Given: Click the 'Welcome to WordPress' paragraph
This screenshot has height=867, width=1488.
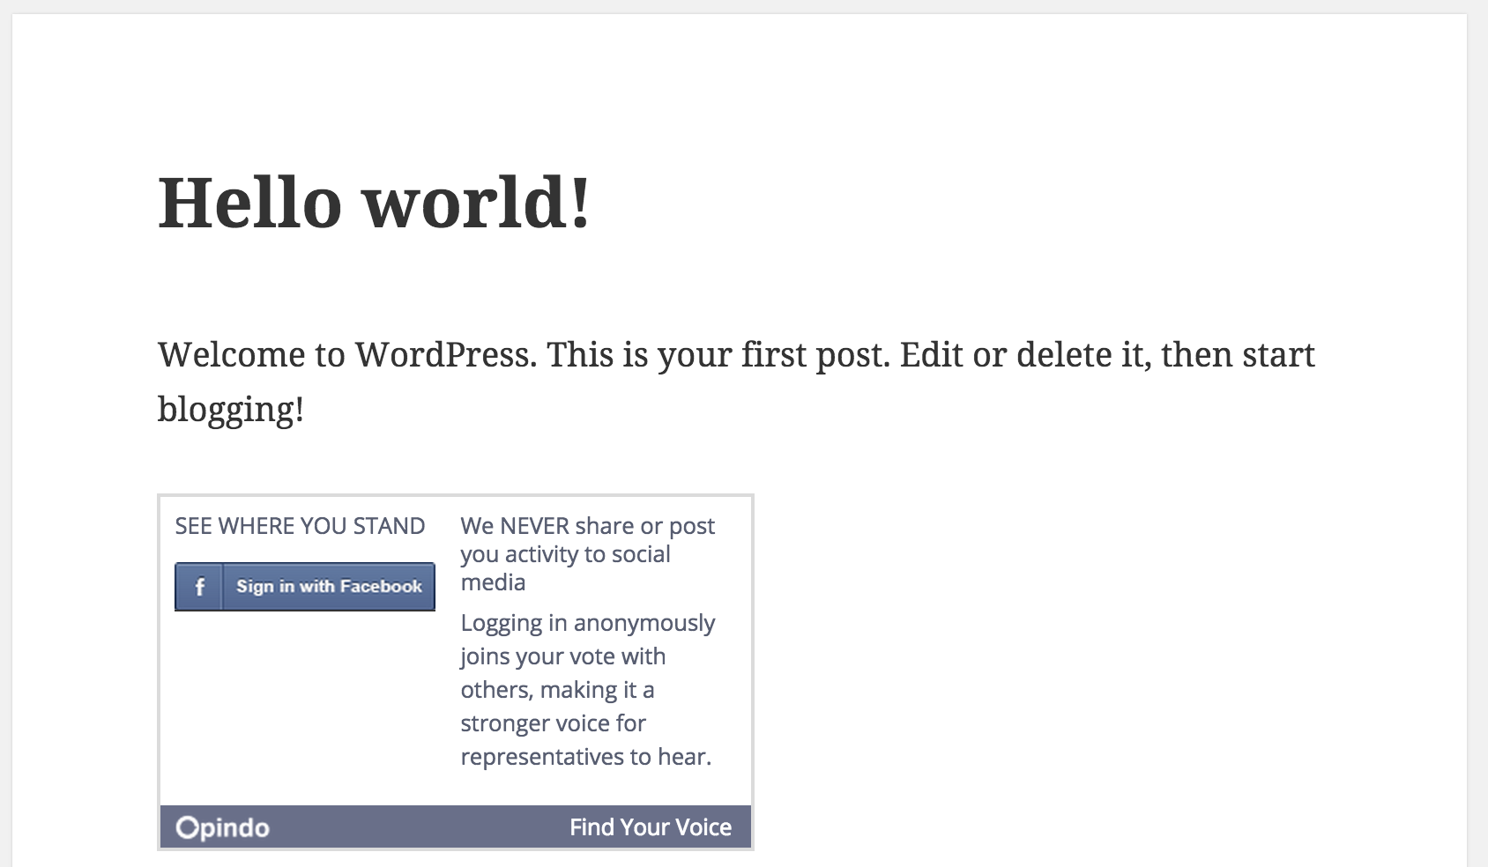Looking at the screenshot, I should pyautogui.click(x=736, y=382).
